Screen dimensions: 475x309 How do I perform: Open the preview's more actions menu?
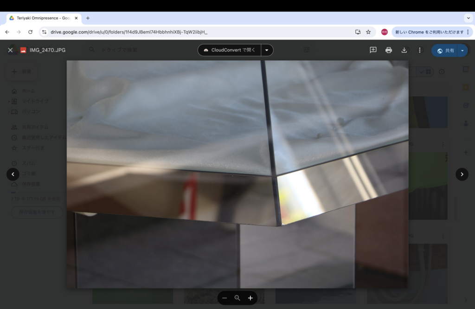point(419,50)
